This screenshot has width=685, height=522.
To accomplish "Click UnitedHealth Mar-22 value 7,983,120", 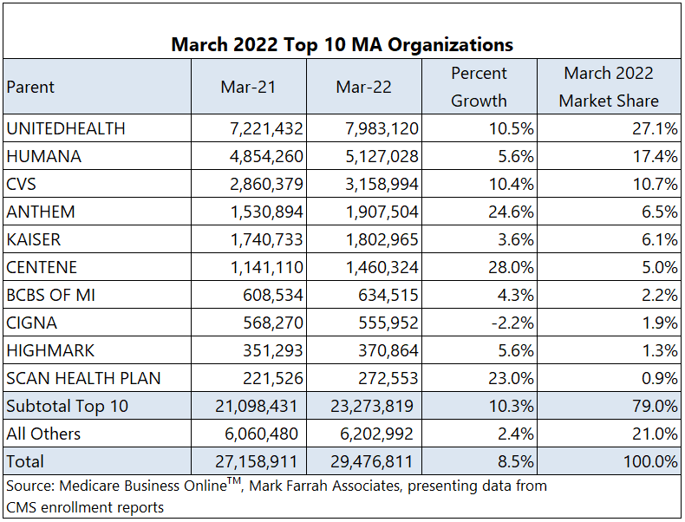I will coord(382,128).
